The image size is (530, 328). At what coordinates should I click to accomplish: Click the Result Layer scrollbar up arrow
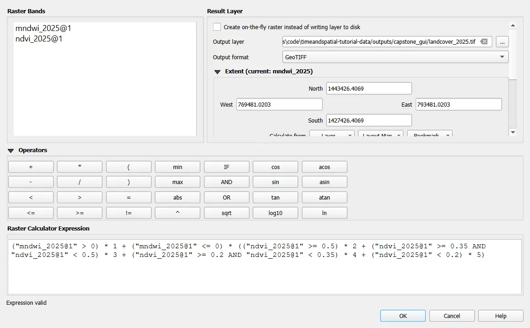(x=513, y=26)
